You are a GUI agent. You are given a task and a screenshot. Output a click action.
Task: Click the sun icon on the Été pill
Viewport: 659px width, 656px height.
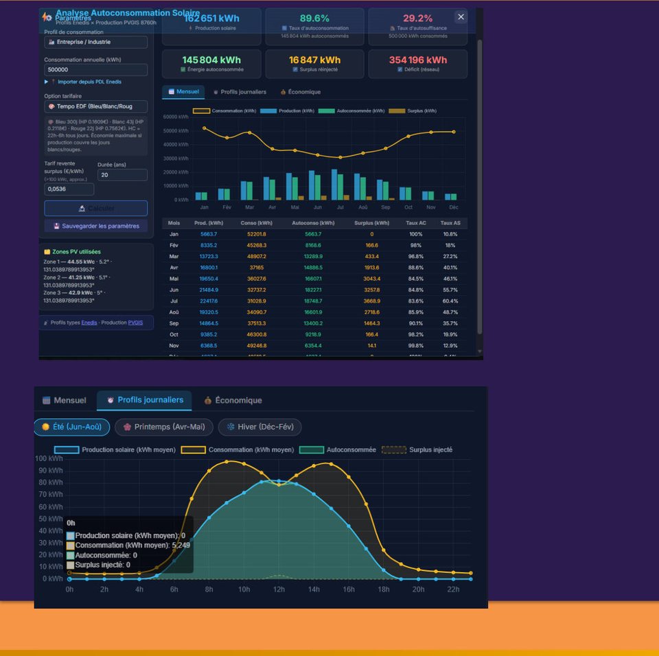coord(45,427)
